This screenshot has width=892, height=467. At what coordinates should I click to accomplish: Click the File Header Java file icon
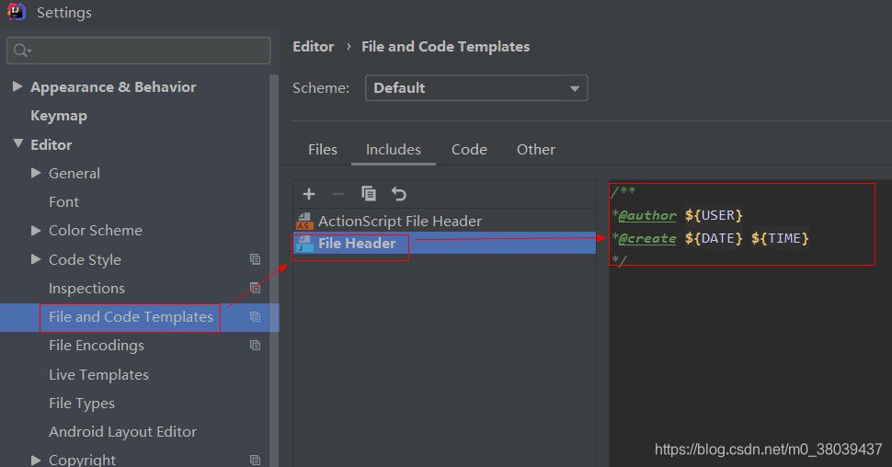point(304,244)
